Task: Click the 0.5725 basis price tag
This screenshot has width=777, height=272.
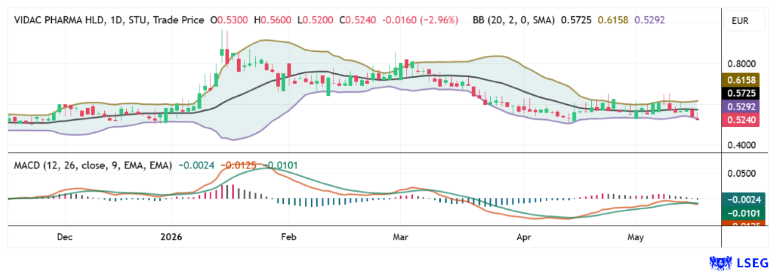Action: click(740, 93)
